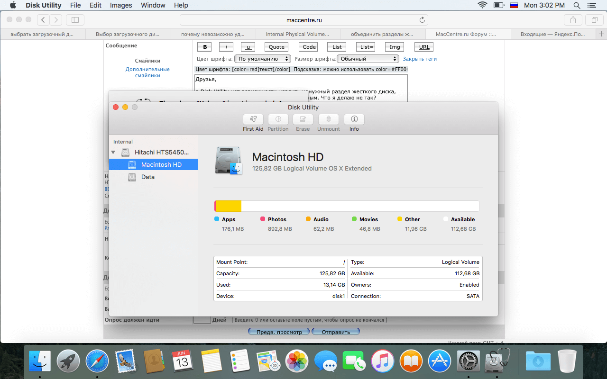Open iTunes from the Dock
Screen dimensions: 607x379
[x=383, y=361]
